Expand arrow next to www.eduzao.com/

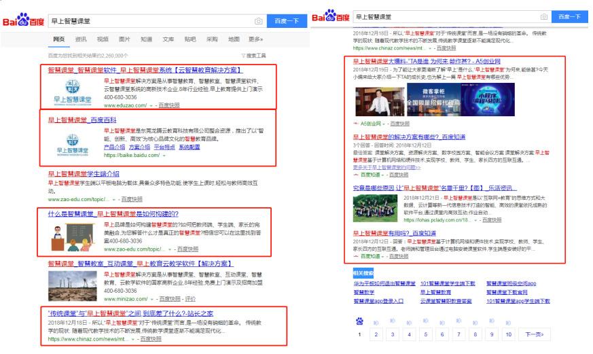coord(151,105)
